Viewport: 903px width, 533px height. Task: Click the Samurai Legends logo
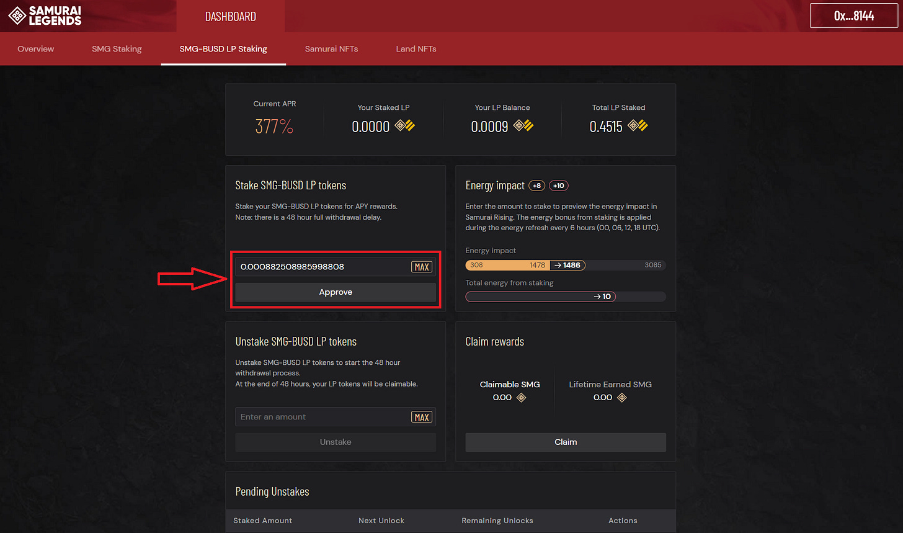tap(45, 16)
